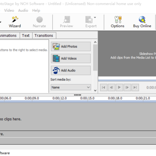The image size is (156, 156).
Task: Open the slideshow Preview
Action: pos(66,22)
